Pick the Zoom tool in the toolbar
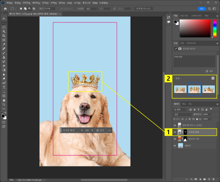Image resolution: width=220 pixels, height=182 pixels. (4, 104)
